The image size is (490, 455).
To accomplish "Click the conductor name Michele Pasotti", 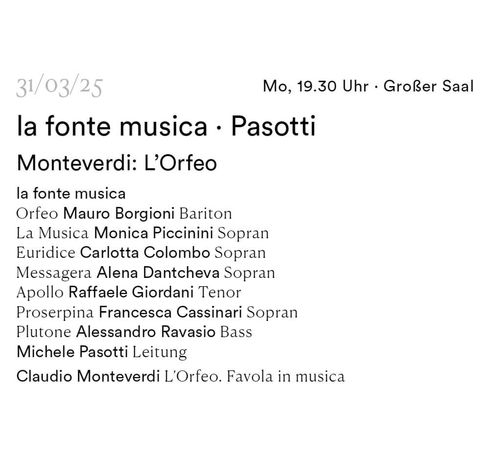I will [x=72, y=352].
